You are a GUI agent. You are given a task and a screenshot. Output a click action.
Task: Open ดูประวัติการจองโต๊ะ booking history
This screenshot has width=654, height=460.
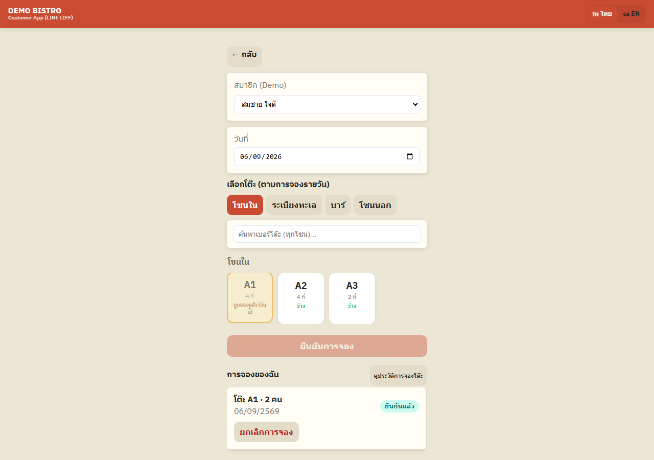(x=399, y=375)
